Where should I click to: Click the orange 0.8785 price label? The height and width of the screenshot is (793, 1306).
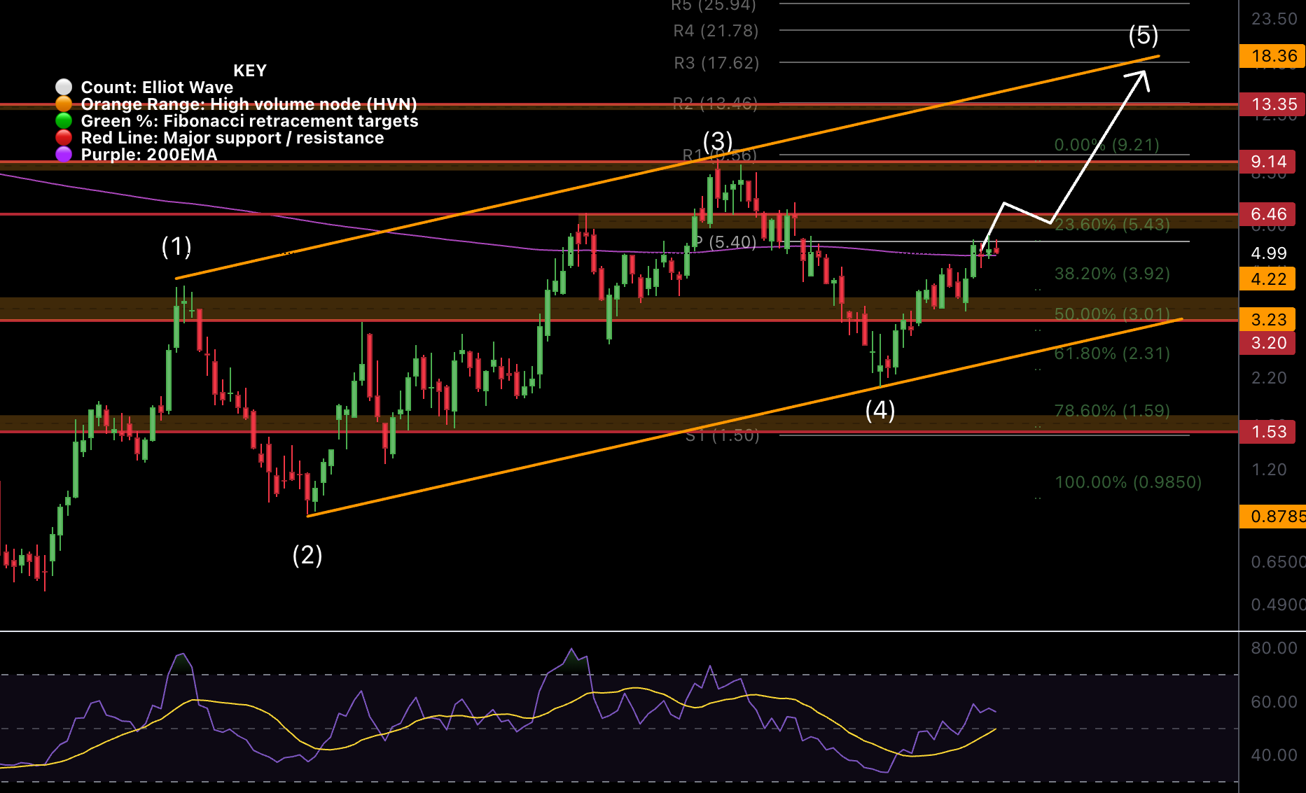1272,517
